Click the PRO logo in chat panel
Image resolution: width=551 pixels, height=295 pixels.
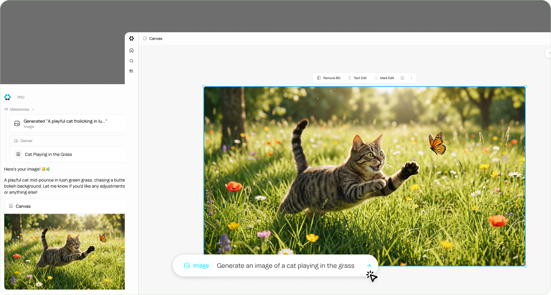[x=7, y=97]
